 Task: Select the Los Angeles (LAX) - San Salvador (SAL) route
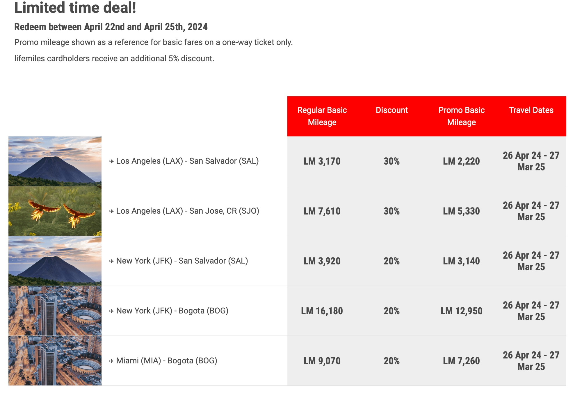187,161
